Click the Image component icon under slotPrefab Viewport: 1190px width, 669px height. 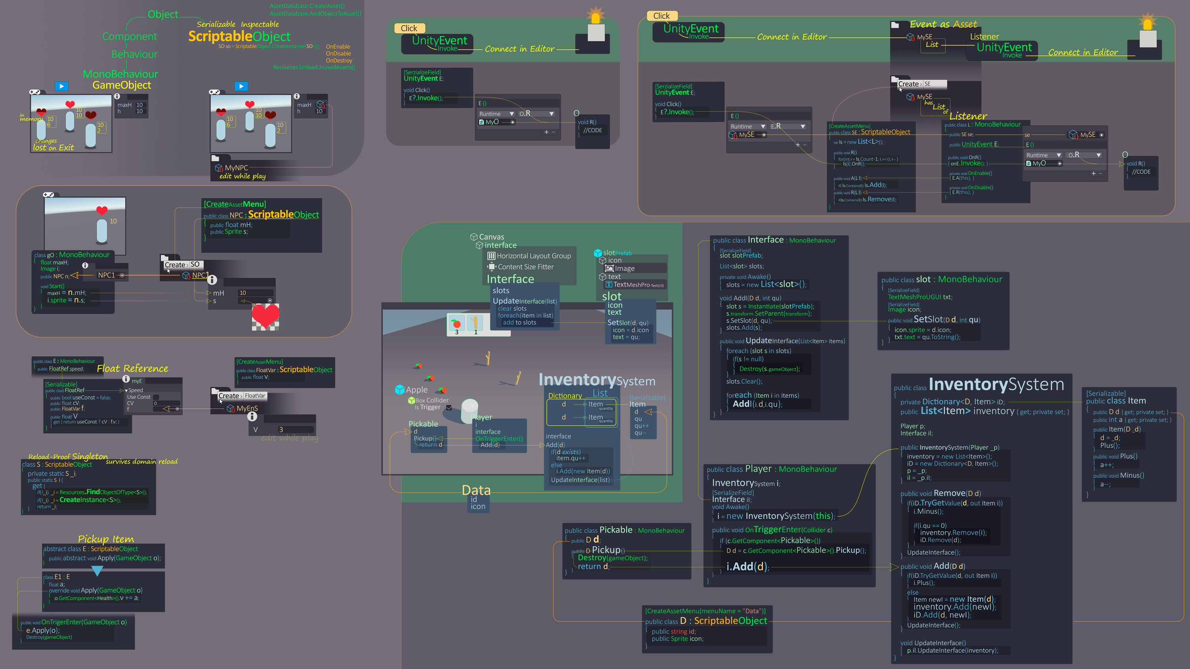coord(609,268)
